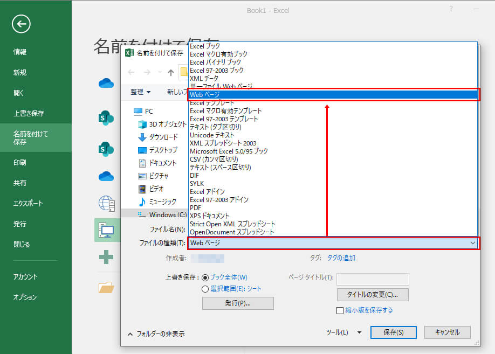Click the dialog's forward navigation arrow
This screenshot has height=354, width=495.
coord(147,73)
